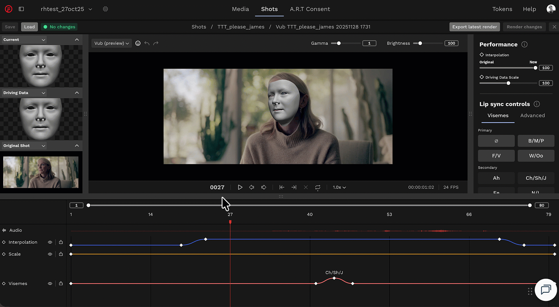Select the Ch/Sh/J secondary viseme button
This screenshot has height=307, width=559.
[x=536, y=178]
